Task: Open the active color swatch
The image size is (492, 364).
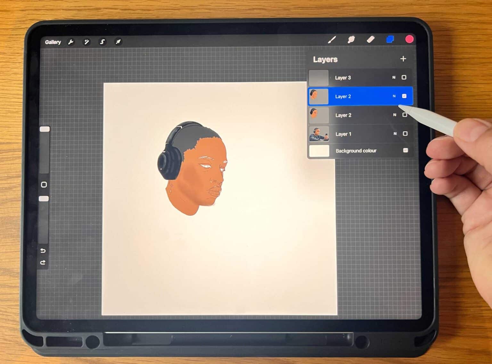Action: pos(409,39)
